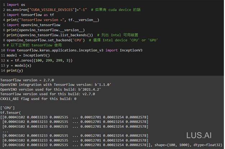Viewport: 225px width, 149px height.
Task: Click the "import openvino_tensorflow" line
Action: pos(31,25)
